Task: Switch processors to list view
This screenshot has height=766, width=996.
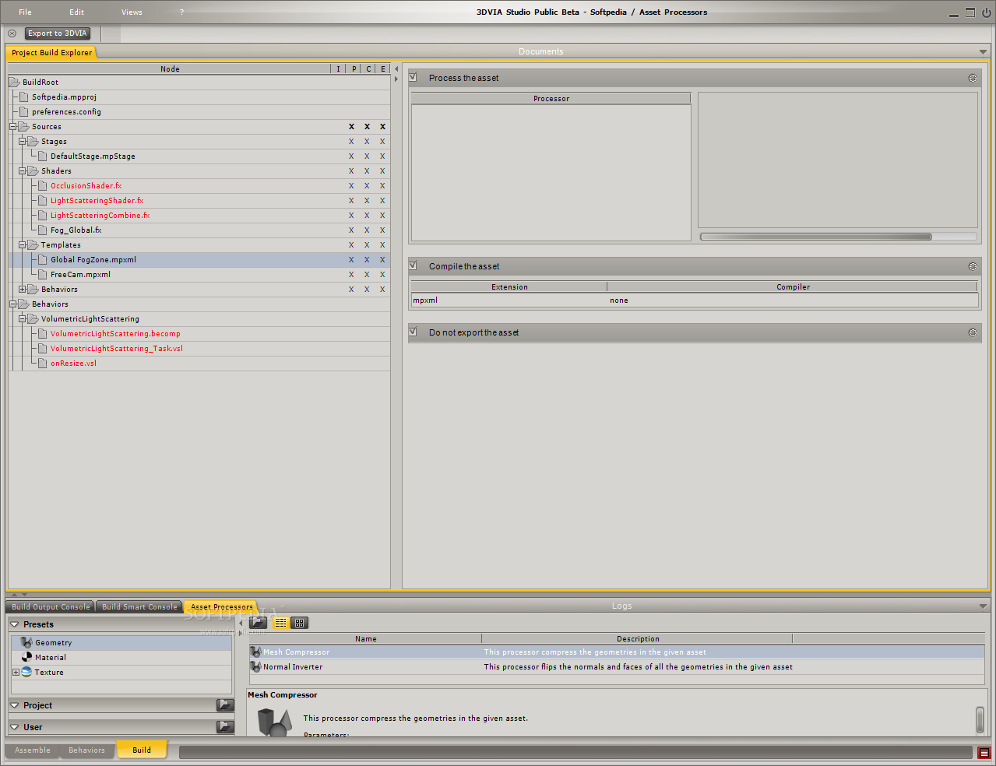Action: [280, 623]
